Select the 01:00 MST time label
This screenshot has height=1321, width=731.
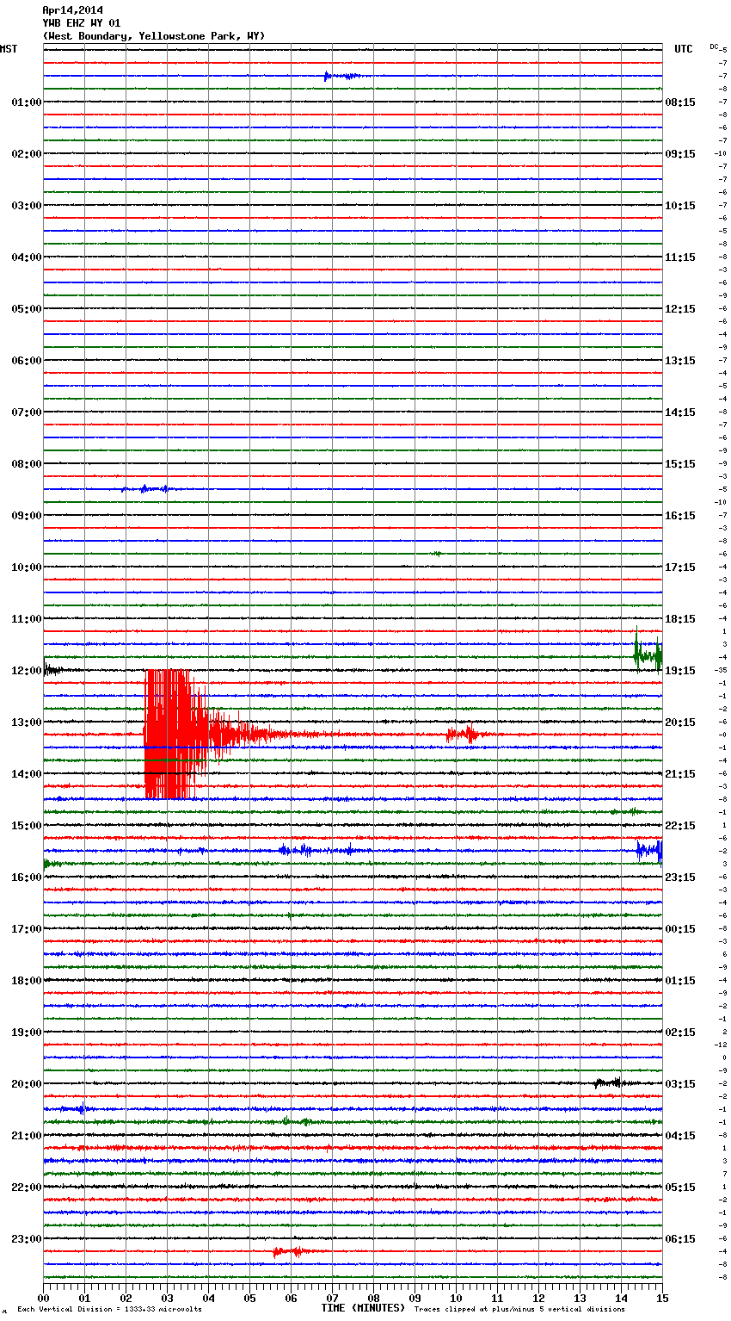(26, 102)
